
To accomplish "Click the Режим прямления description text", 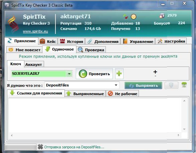I will [x=98, y=57].
